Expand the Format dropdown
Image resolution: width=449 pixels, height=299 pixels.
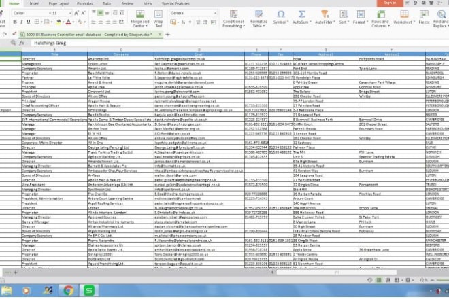coord(367,22)
